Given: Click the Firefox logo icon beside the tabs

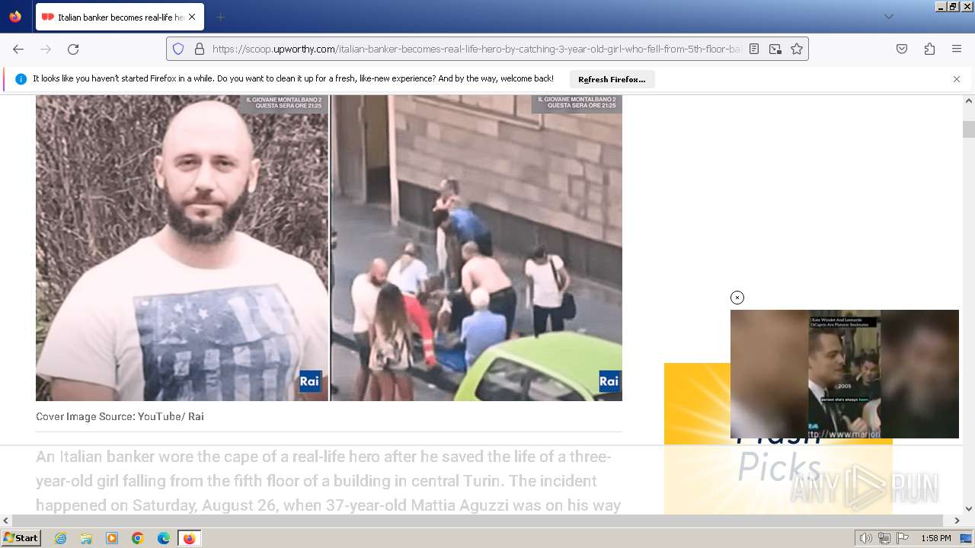Looking at the screenshot, I should pos(15,17).
